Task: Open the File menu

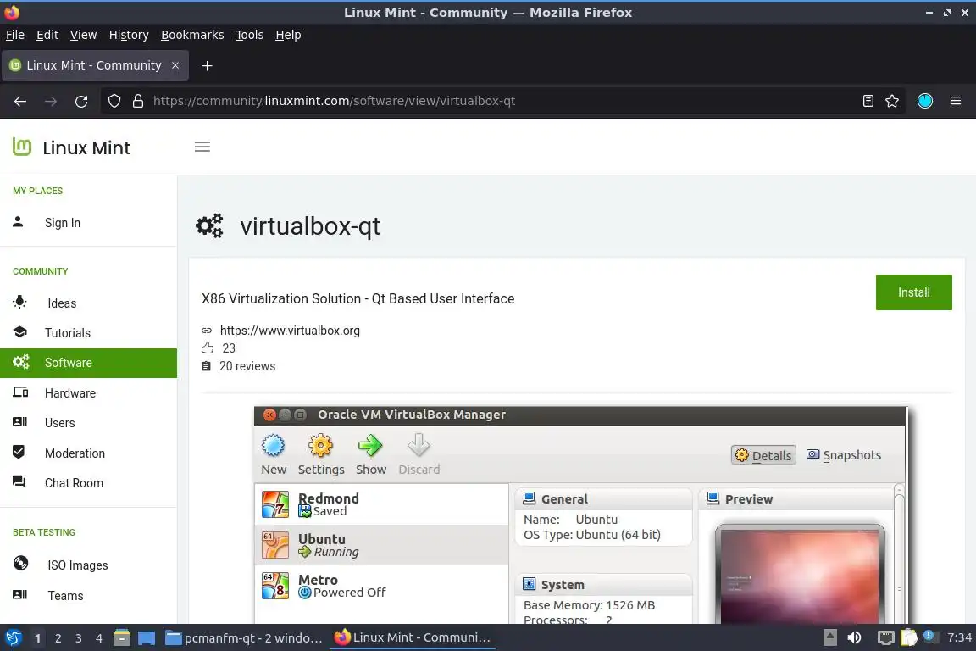Action: pos(15,35)
